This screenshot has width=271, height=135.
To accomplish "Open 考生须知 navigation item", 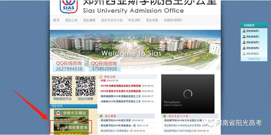I will point(134,20).
